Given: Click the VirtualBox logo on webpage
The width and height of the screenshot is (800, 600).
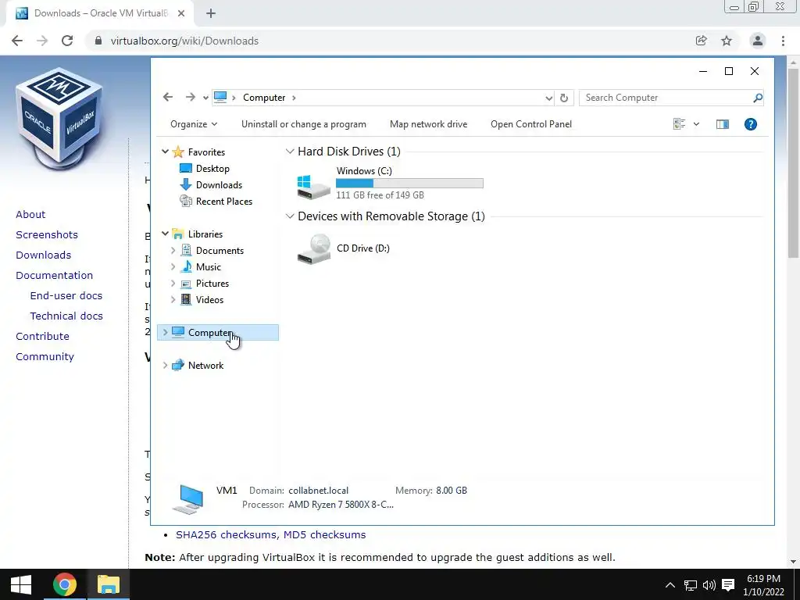Looking at the screenshot, I should click(59, 119).
